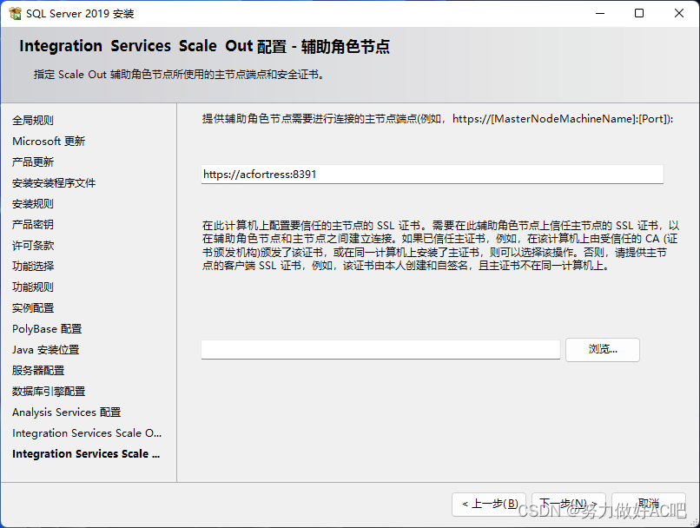Select 全局规则 step in sidebar

pos(33,121)
